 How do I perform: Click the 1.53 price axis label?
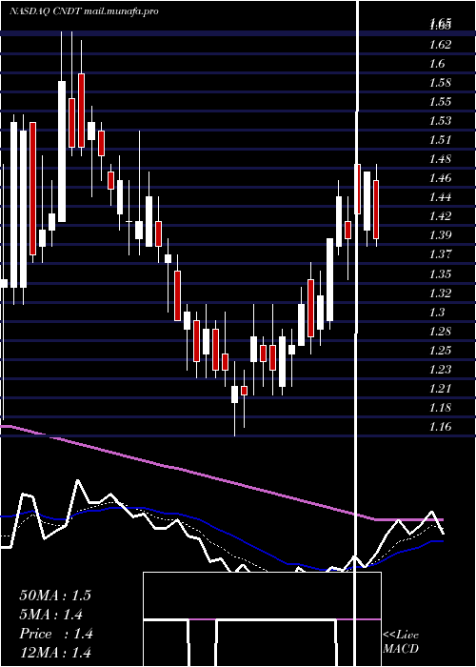[440, 121]
